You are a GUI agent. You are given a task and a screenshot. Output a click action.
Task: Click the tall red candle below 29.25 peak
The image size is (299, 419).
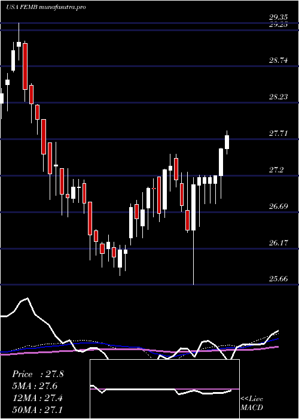tap(25, 66)
